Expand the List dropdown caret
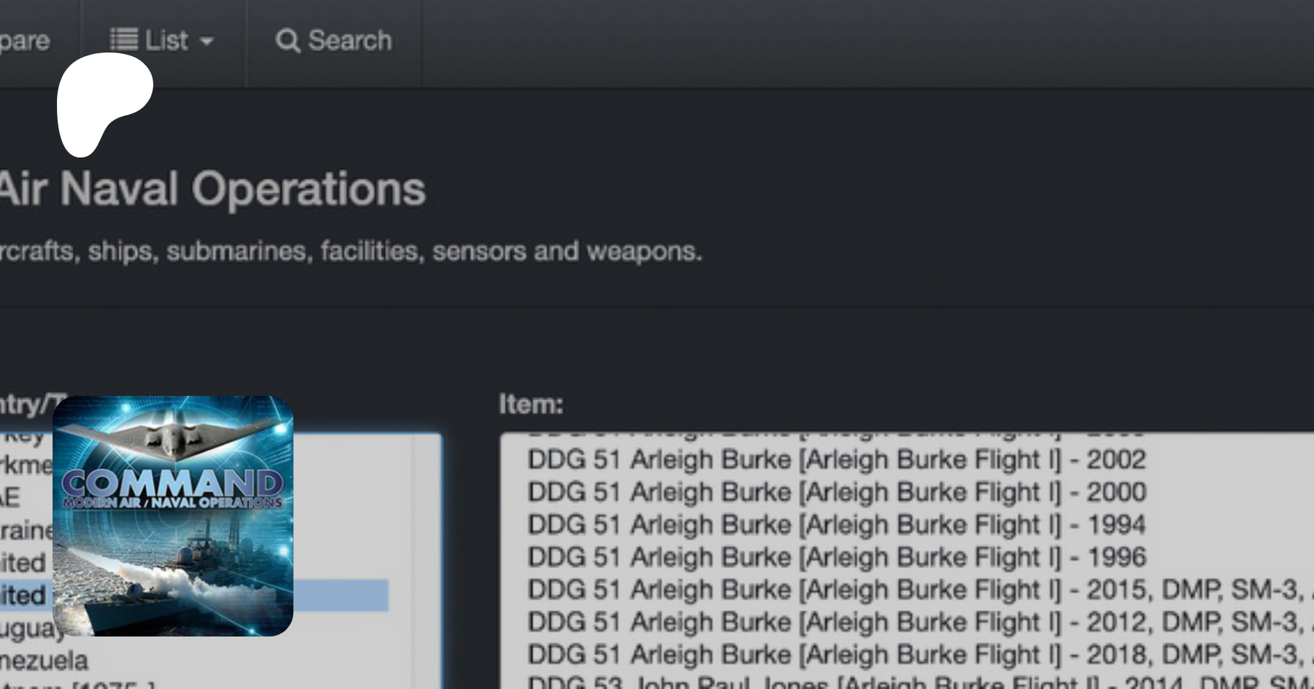Image resolution: width=1314 pixels, height=689 pixels. coord(207,42)
